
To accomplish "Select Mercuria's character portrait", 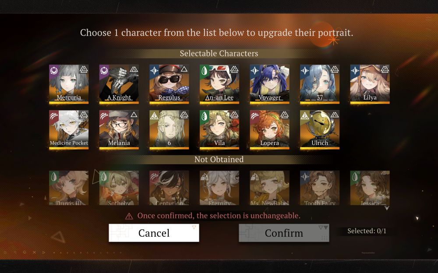I will click(x=69, y=84).
